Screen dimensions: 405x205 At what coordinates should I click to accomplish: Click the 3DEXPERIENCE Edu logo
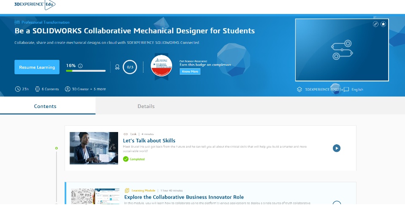tap(35, 5)
